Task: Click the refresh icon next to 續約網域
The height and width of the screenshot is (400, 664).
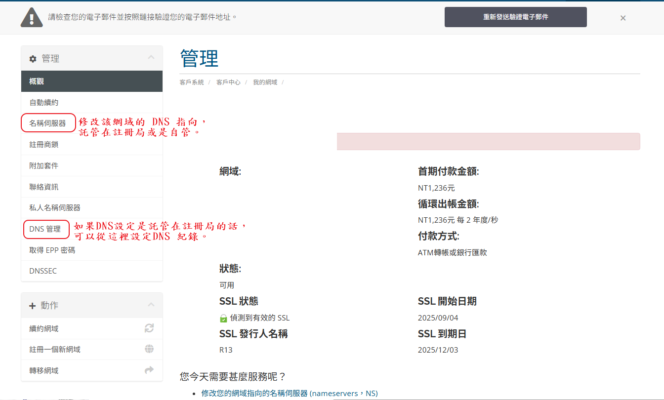Action: pyautogui.click(x=149, y=328)
